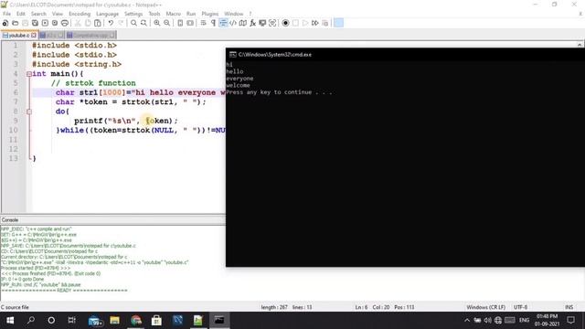
Task: Start macro recording with the record icon
Action: pos(285,23)
